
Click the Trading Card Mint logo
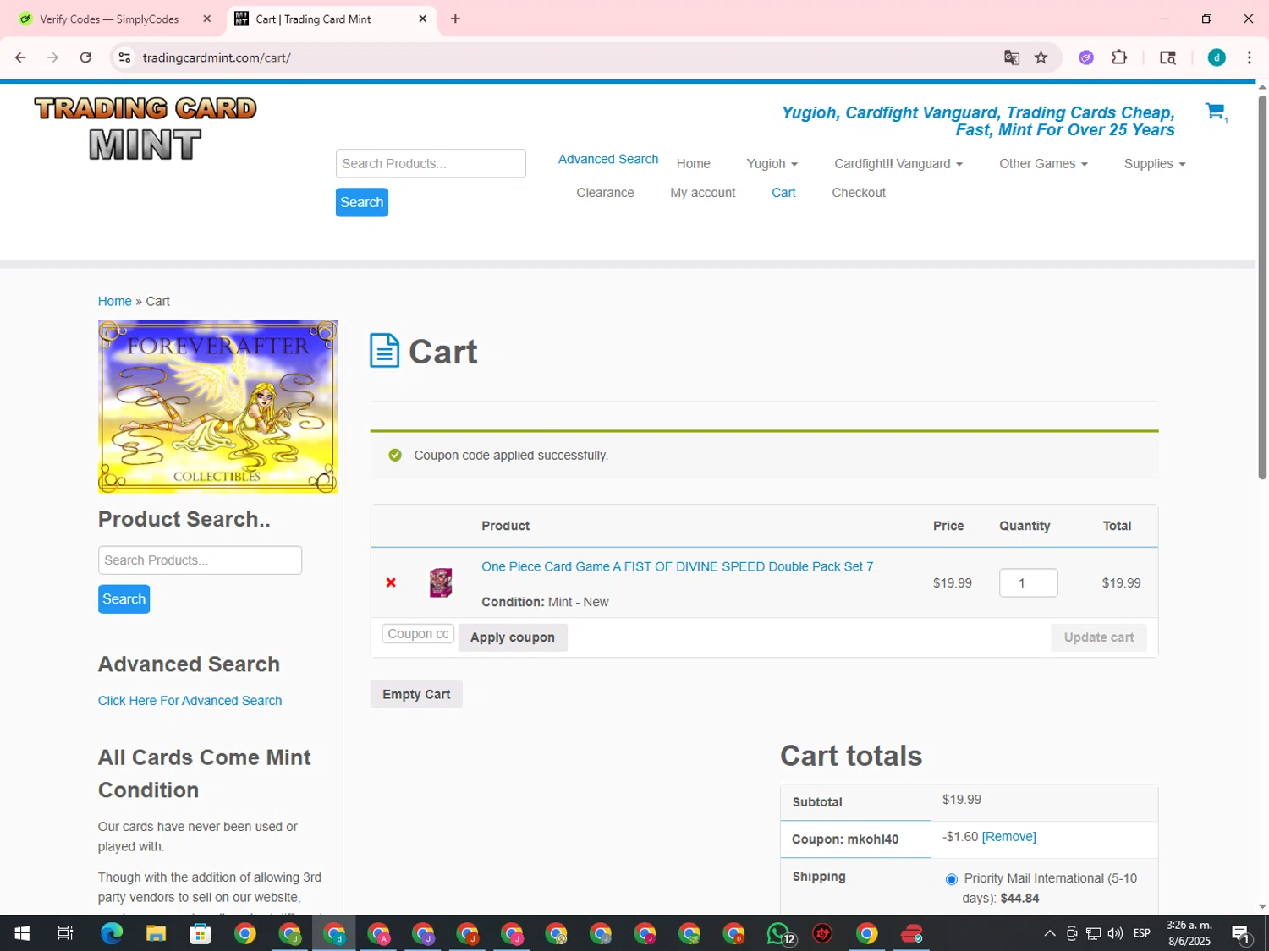(145, 128)
